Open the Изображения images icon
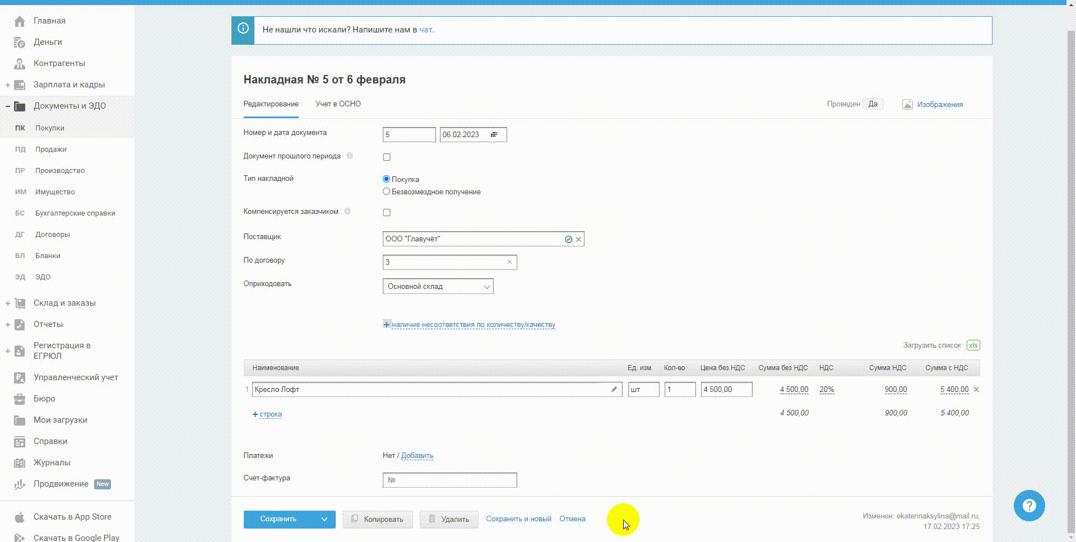The height and width of the screenshot is (542, 1076). pyautogui.click(x=907, y=104)
